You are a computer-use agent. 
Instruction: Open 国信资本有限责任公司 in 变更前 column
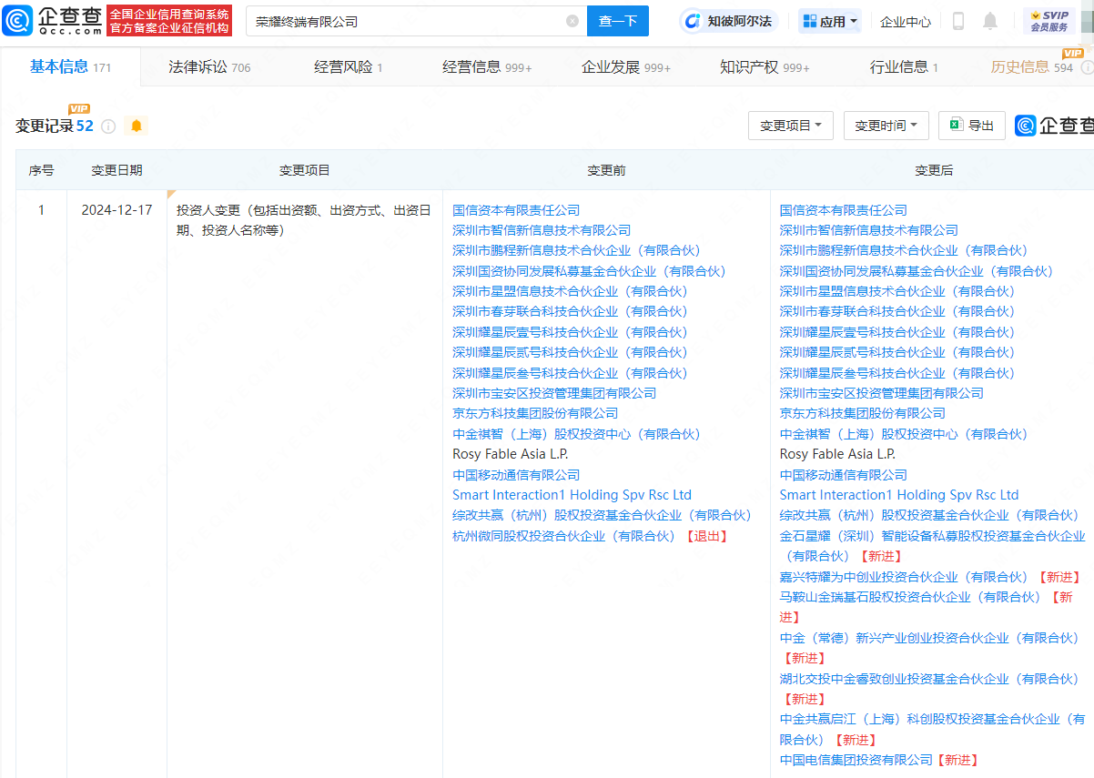[516, 210]
